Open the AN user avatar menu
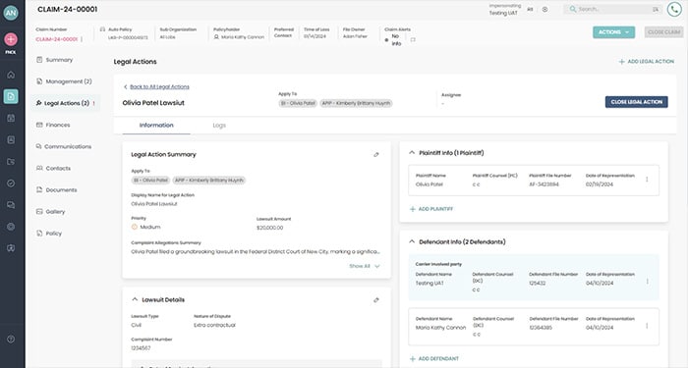The image size is (688, 368). [x=11, y=13]
